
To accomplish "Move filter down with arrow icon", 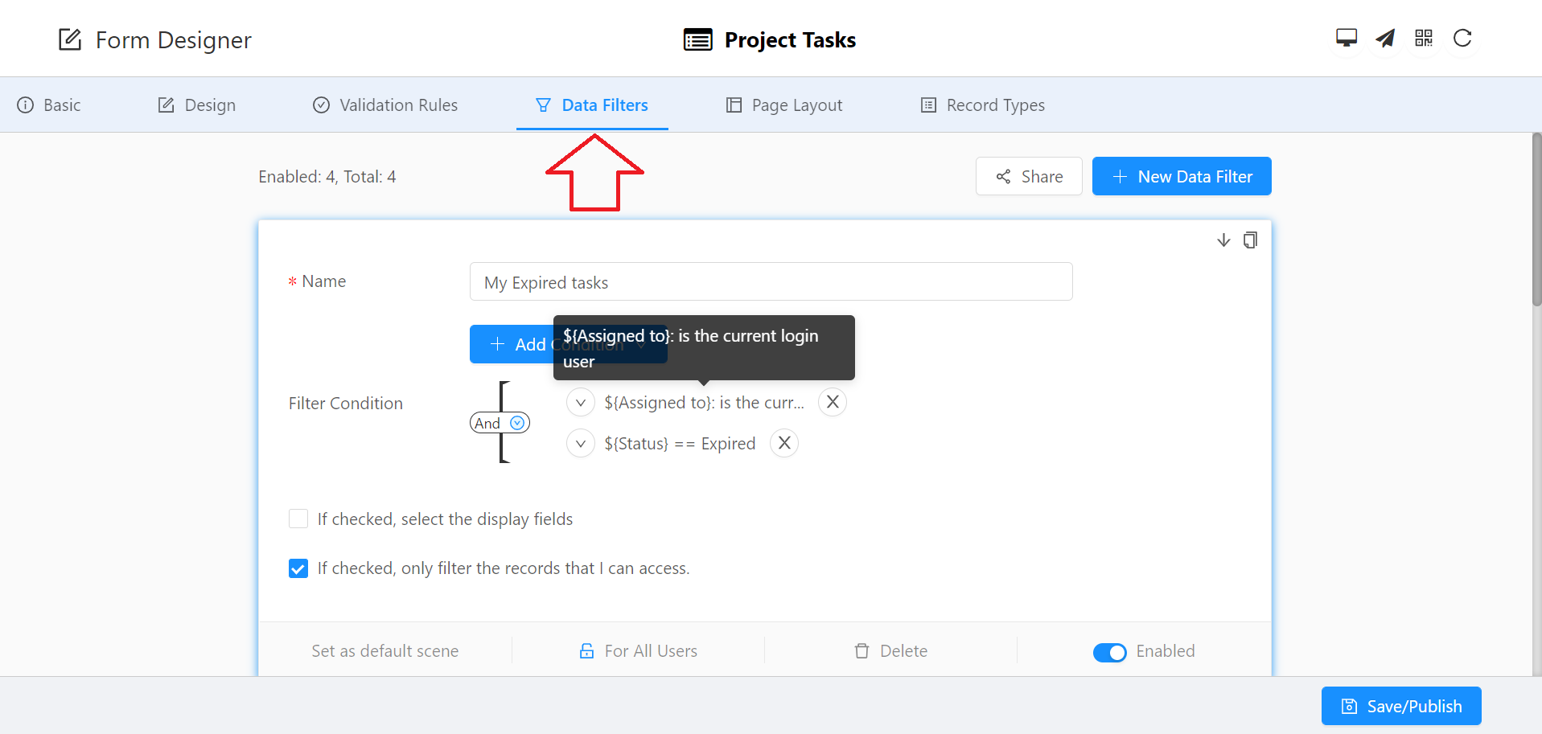I will (1223, 240).
